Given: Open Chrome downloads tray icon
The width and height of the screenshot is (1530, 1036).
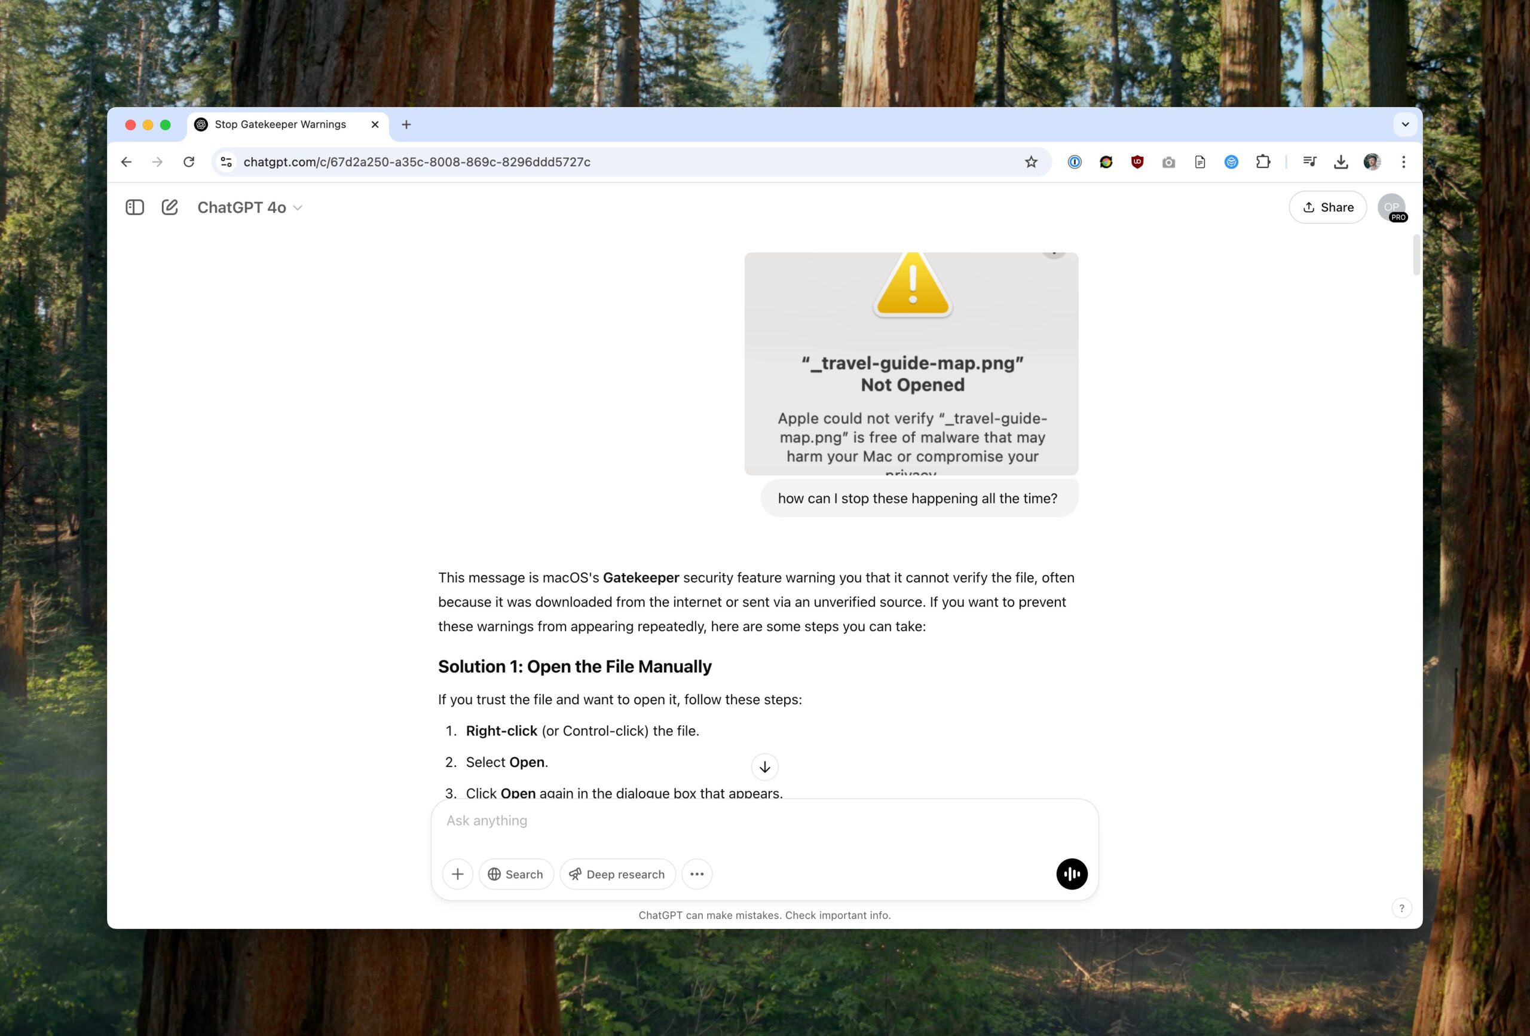Looking at the screenshot, I should pos(1341,162).
